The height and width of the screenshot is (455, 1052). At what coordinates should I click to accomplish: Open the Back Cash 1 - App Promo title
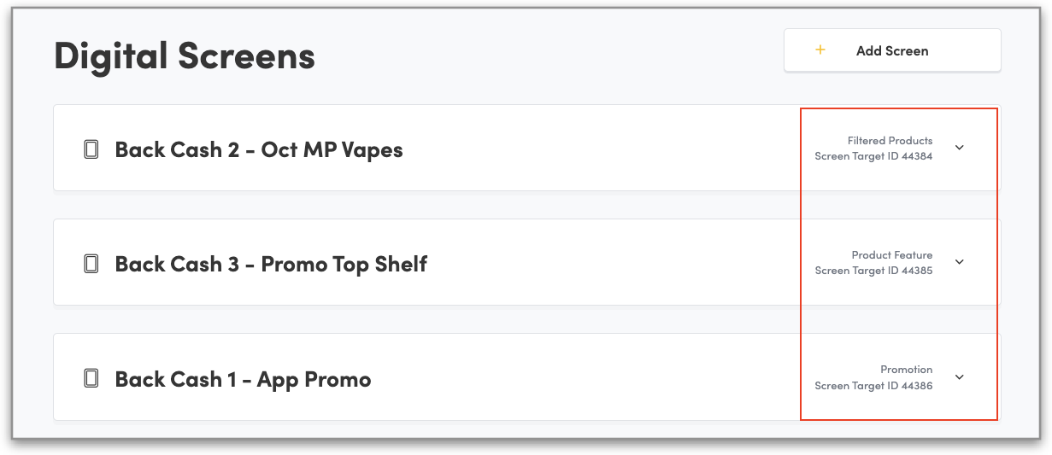click(243, 379)
